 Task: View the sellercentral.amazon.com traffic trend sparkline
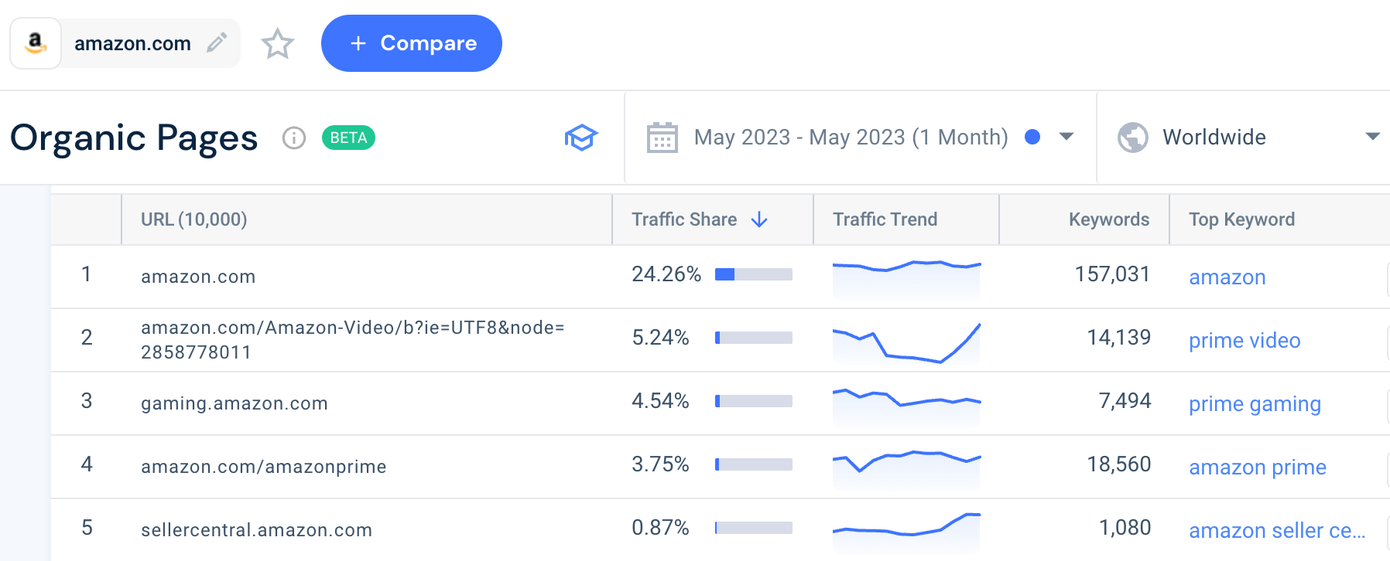(x=906, y=528)
